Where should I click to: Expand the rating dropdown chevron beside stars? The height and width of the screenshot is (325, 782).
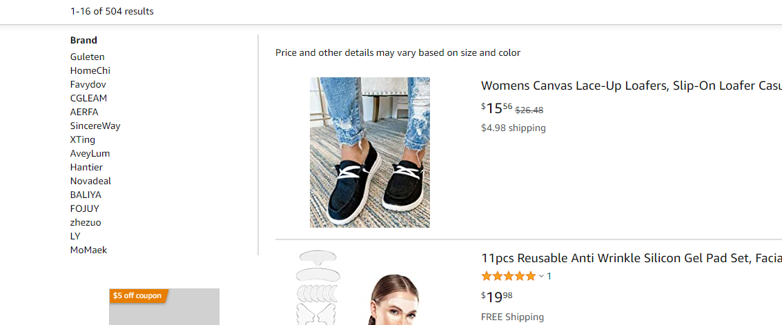tap(541, 277)
